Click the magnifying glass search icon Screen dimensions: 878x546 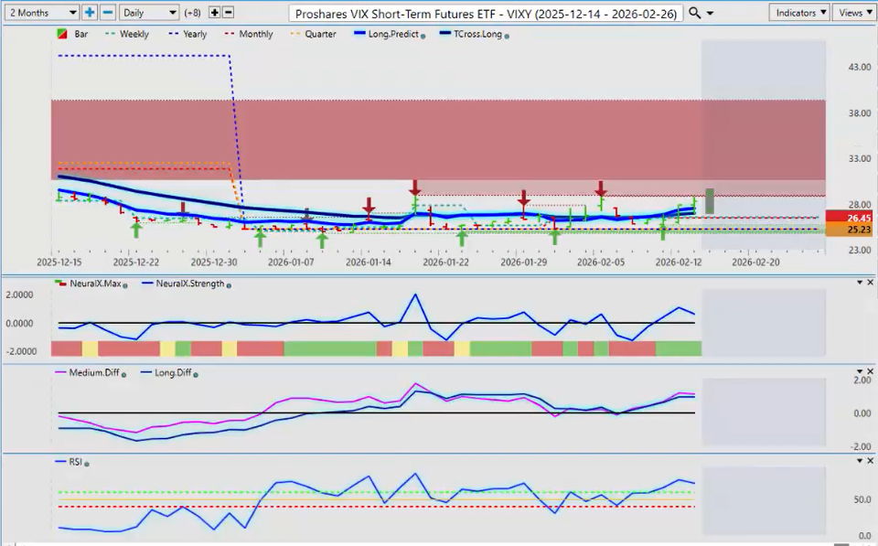point(695,13)
